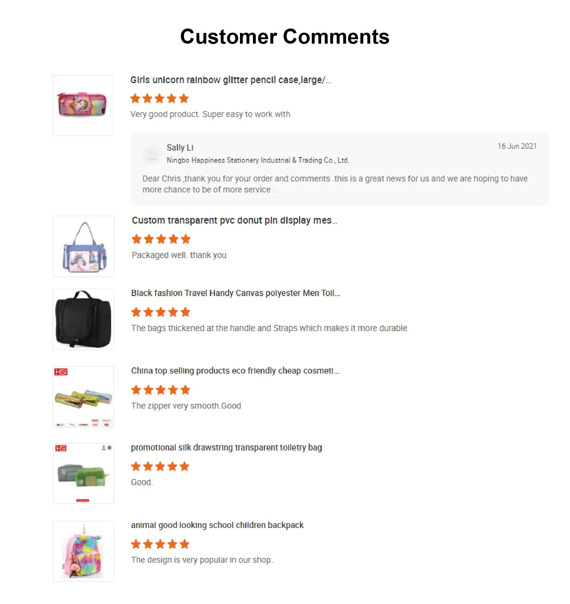Open the holographic cosmetic pencil case thumbnail
Screen dimensions: 570x604
83,397
